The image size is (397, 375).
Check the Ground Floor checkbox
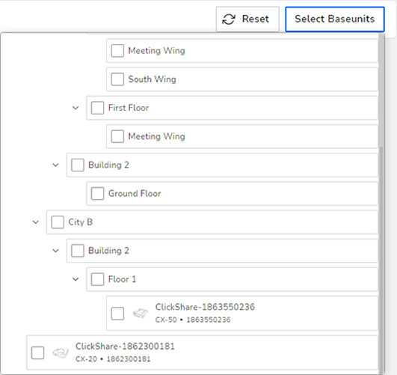tap(97, 193)
